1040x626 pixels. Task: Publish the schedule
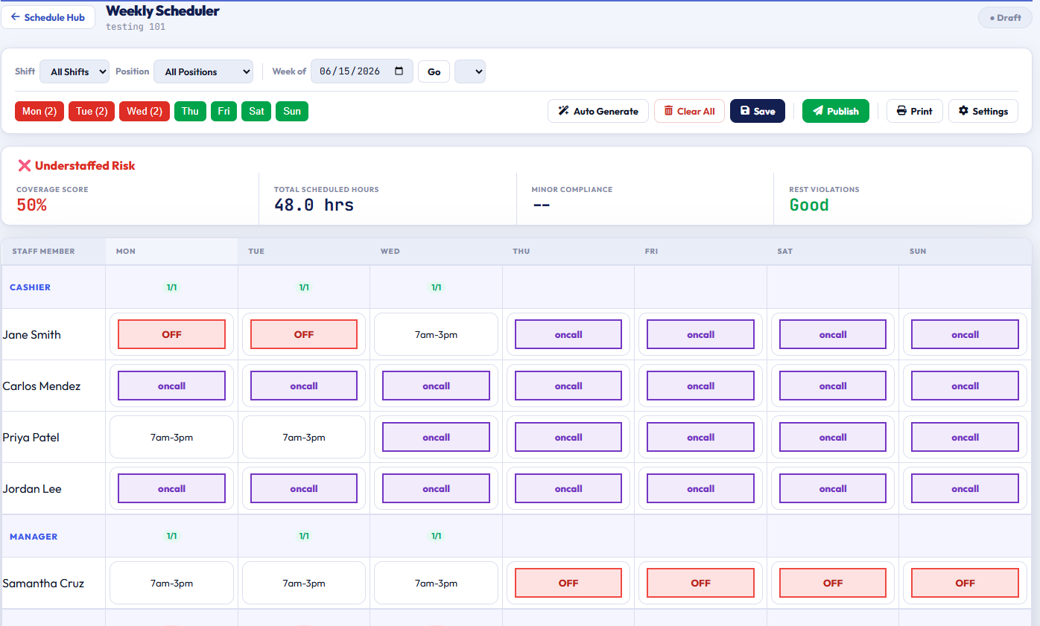(836, 111)
